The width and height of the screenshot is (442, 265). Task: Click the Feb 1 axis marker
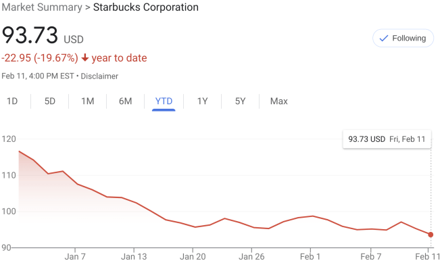pyautogui.click(x=310, y=256)
